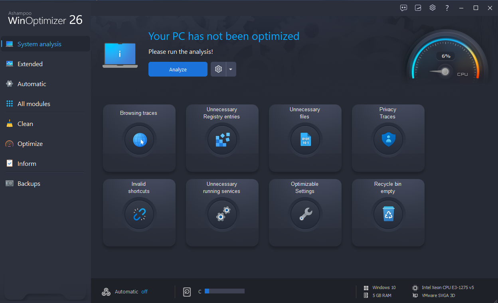The image size is (498, 303).
Task: Click the Automatic gear icon in sidebar
Action: tap(10, 84)
